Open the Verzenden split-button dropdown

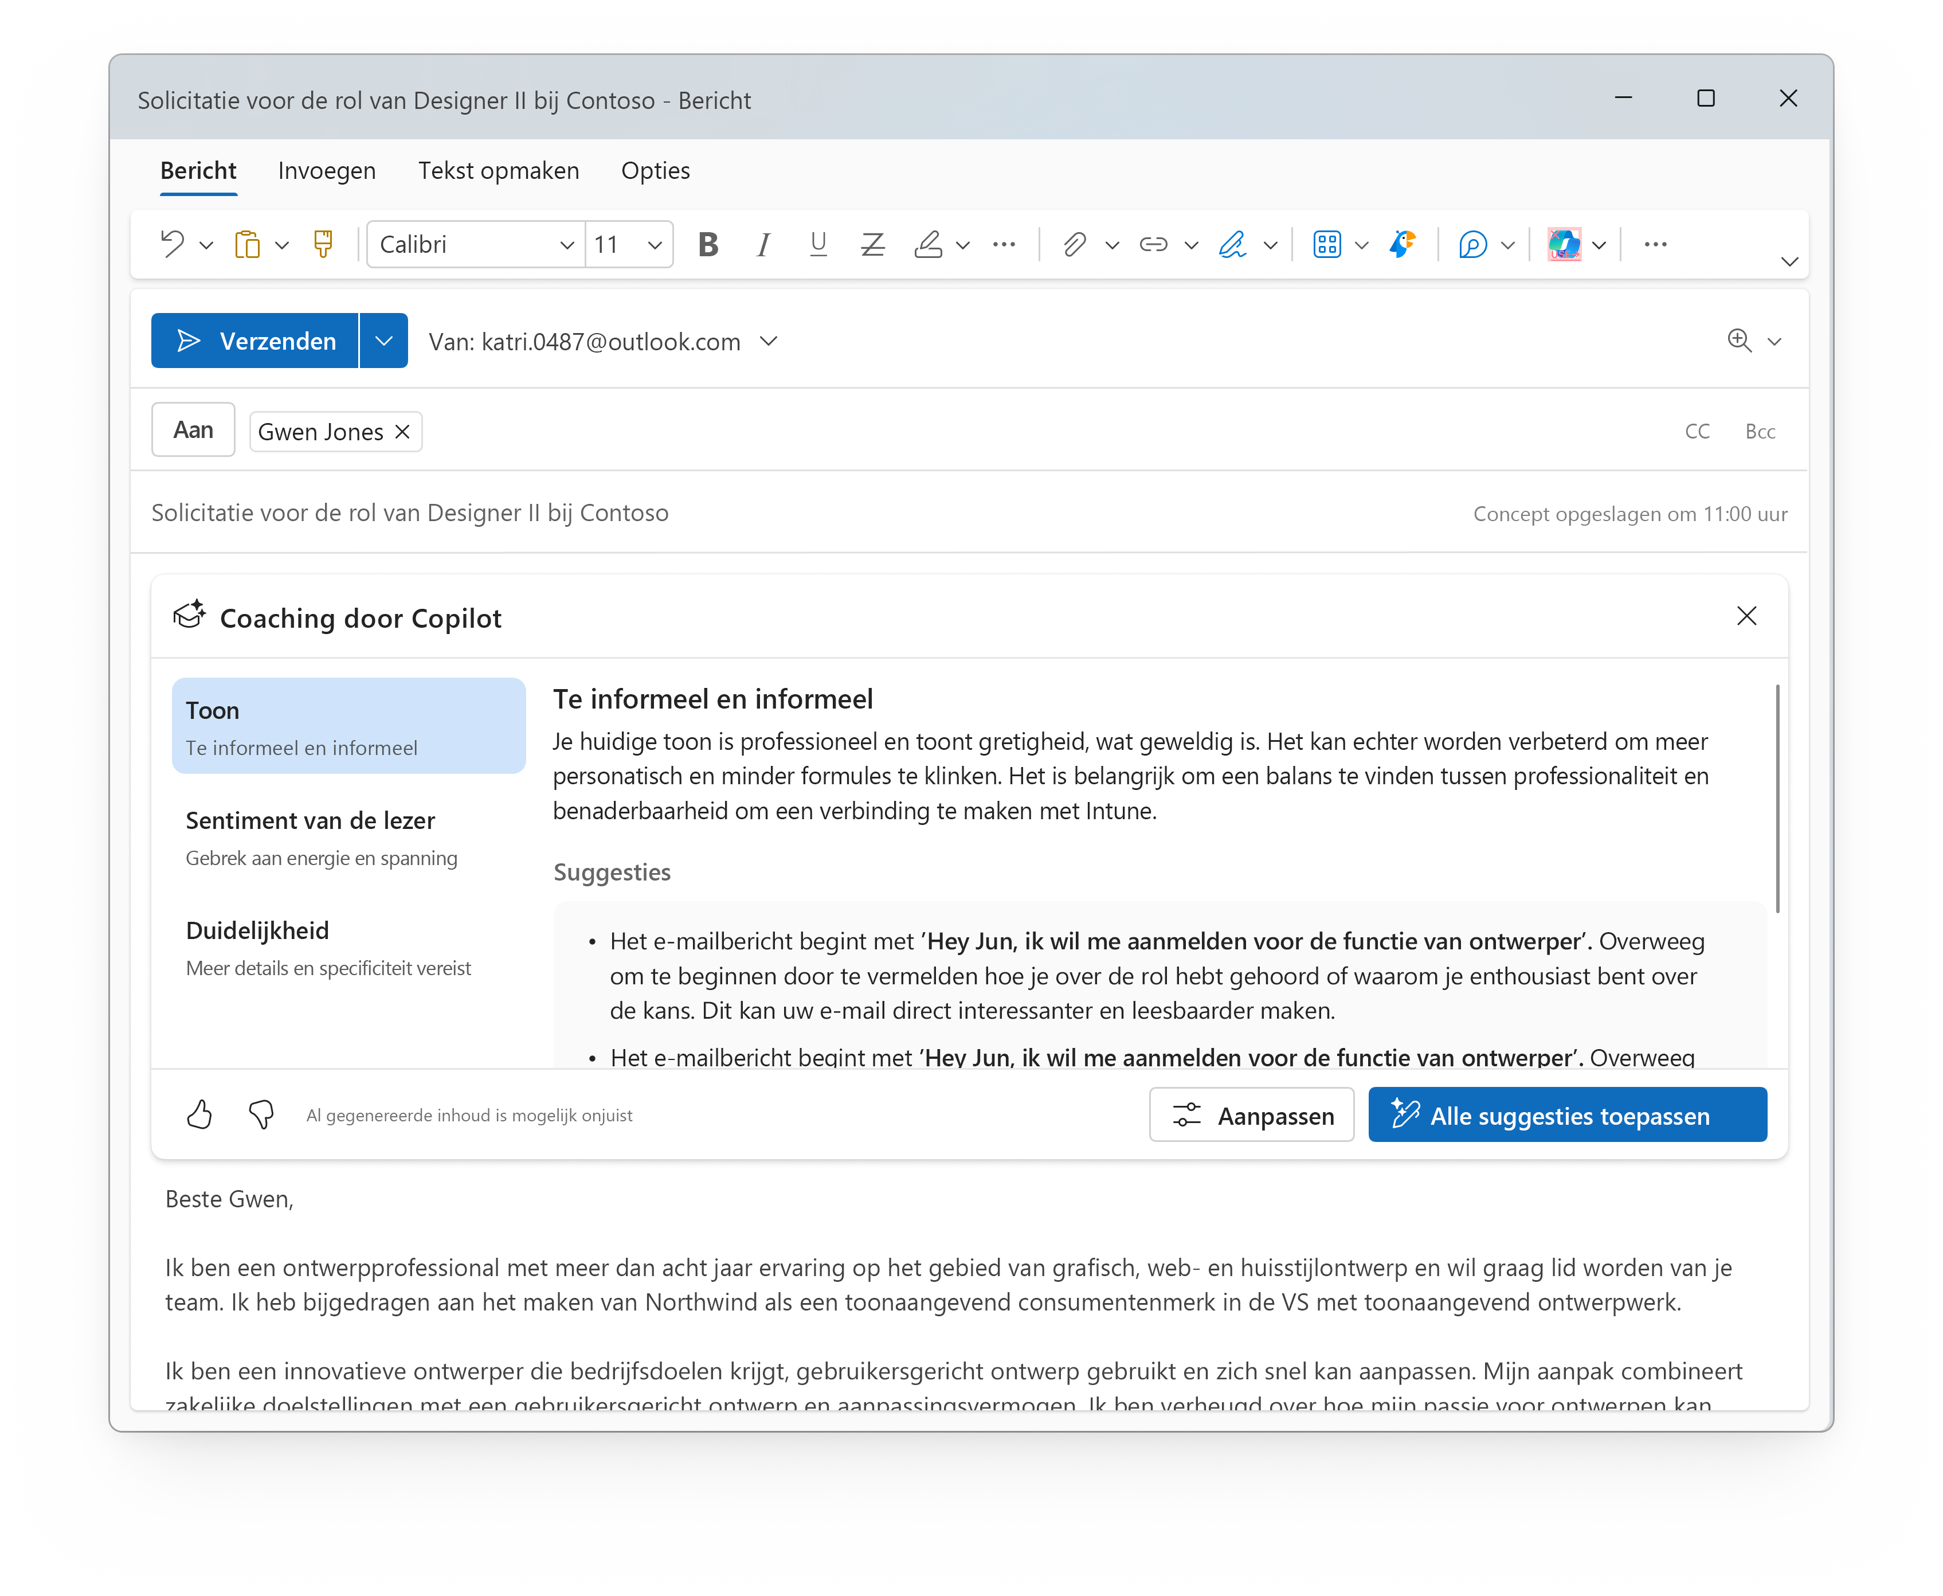[384, 341]
